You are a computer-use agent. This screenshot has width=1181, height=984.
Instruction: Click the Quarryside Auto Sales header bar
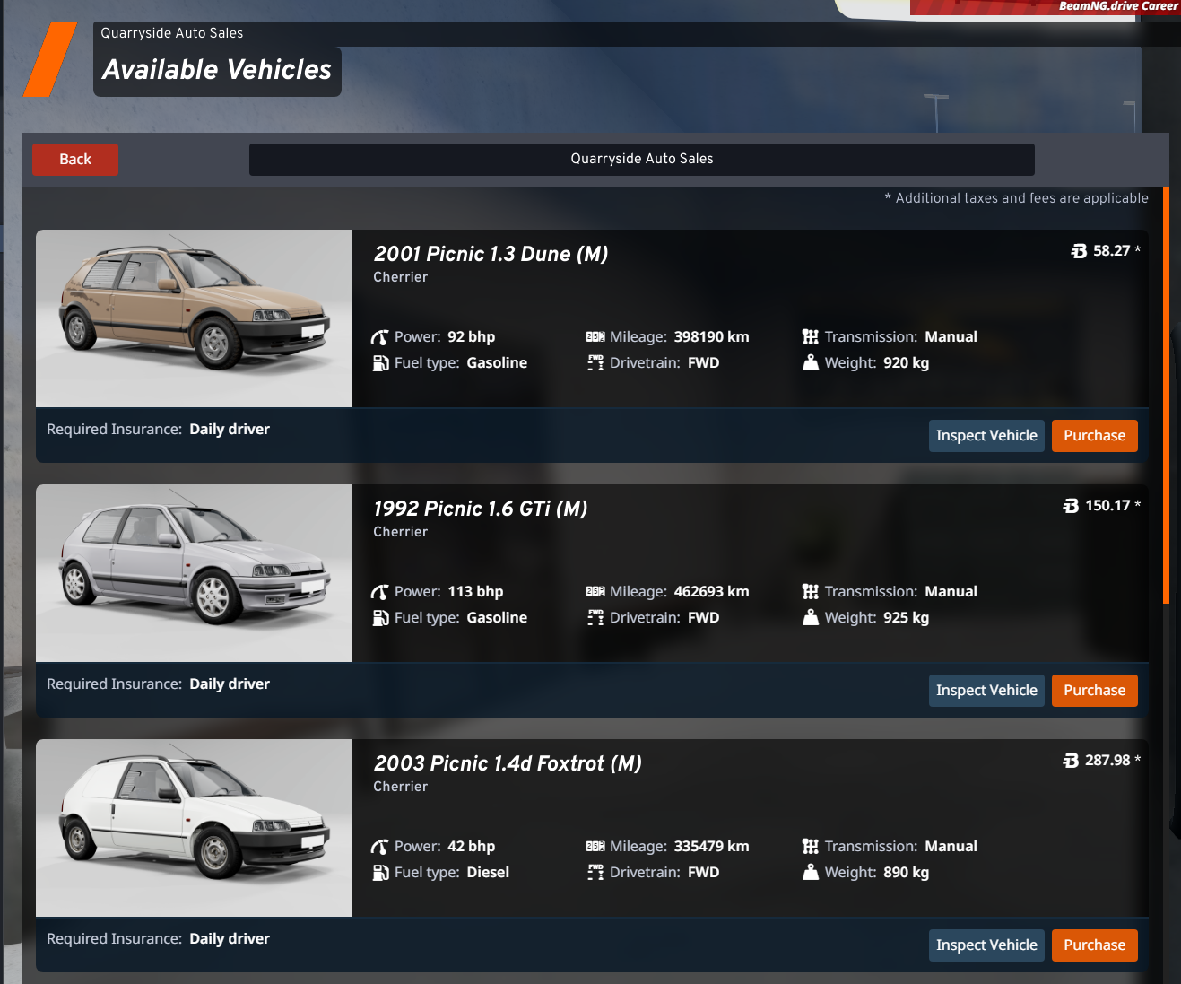642,160
